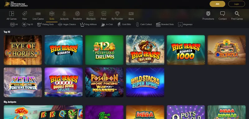Choose the King Millions crown icon
This screenshot has height=119, width=249.
pos(82,25)
